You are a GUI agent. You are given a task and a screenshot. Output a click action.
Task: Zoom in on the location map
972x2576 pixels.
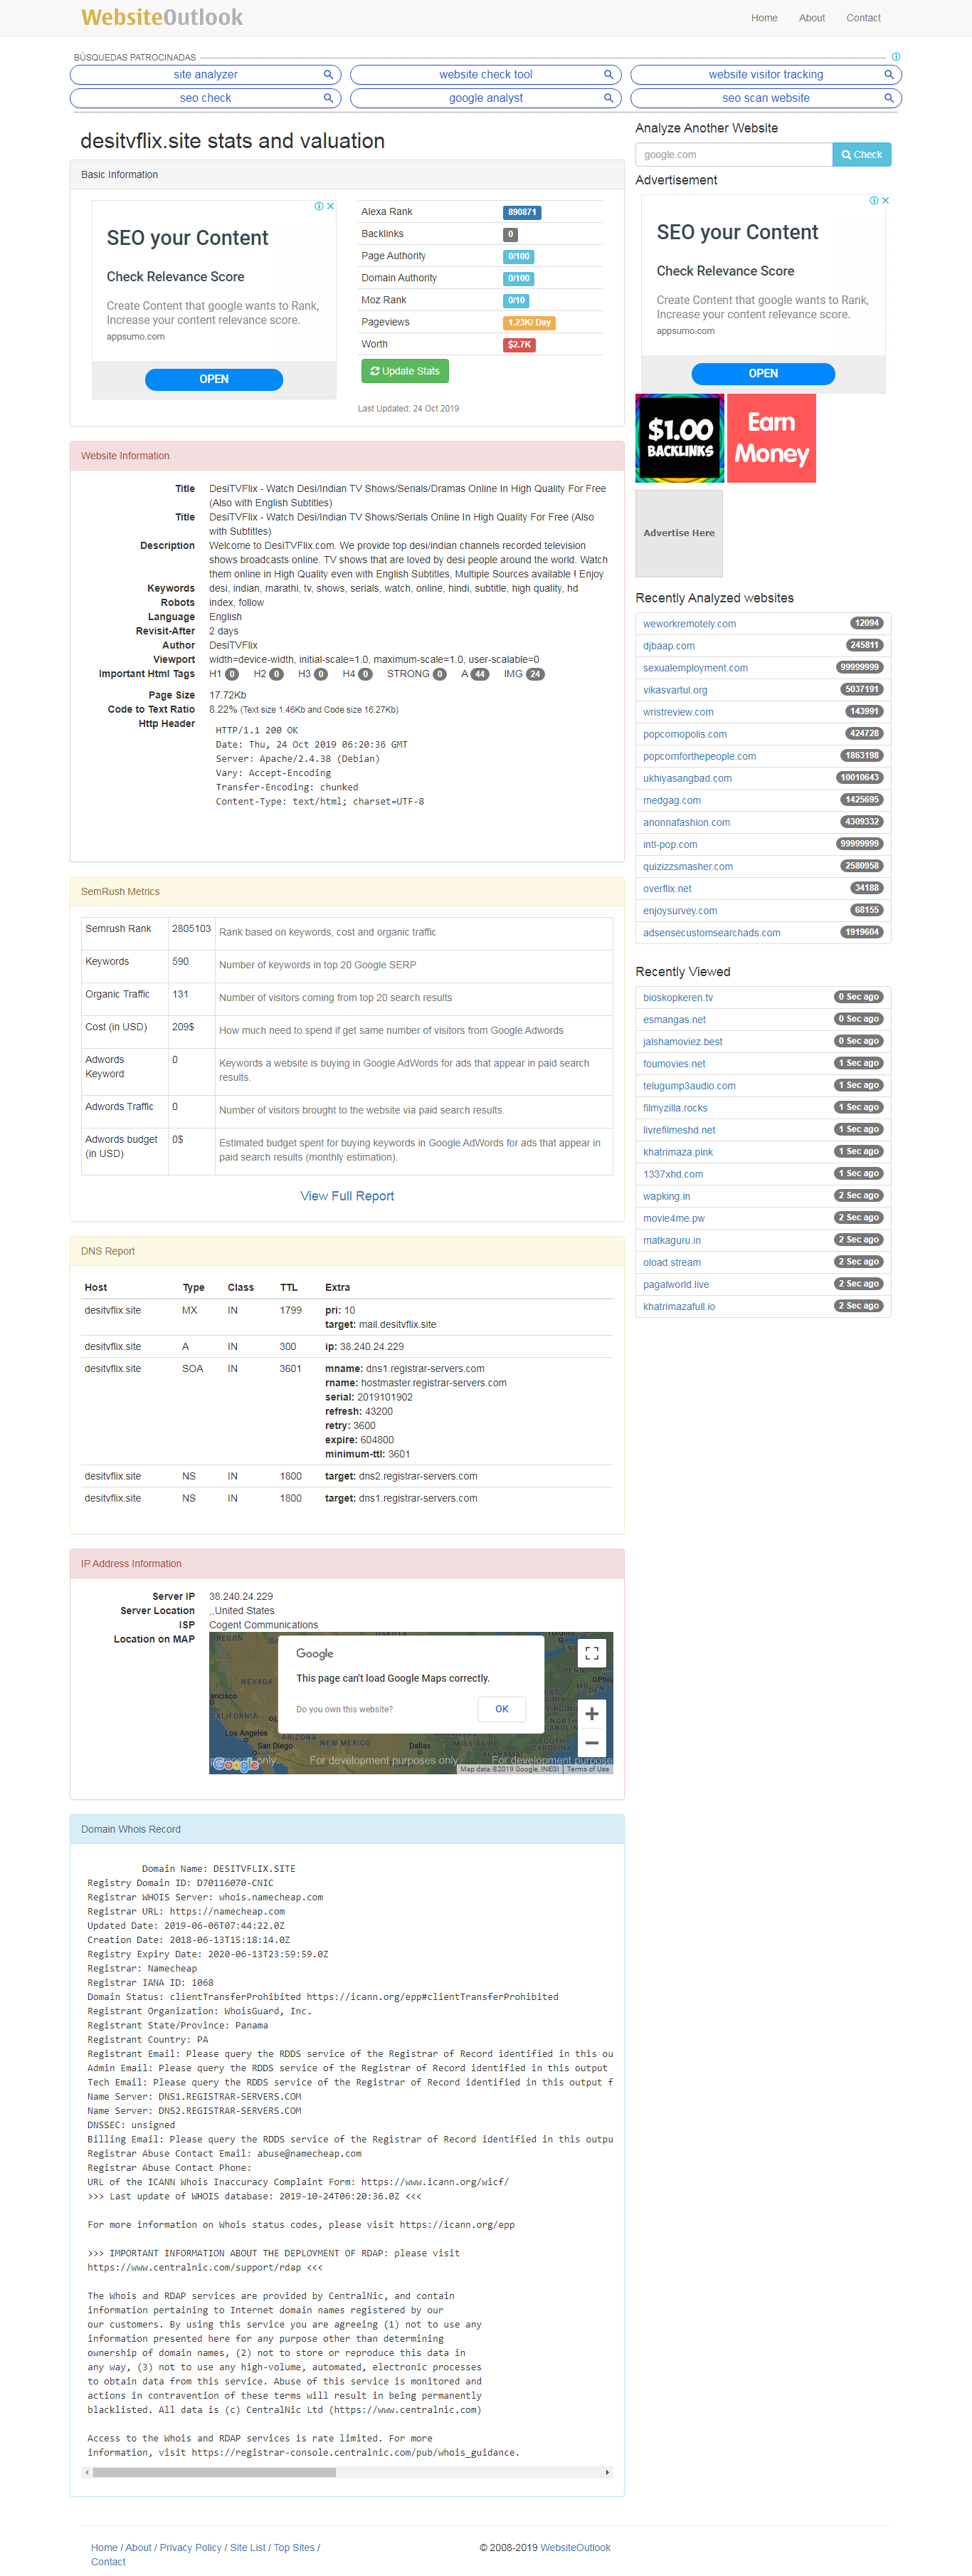(591, 1713)
